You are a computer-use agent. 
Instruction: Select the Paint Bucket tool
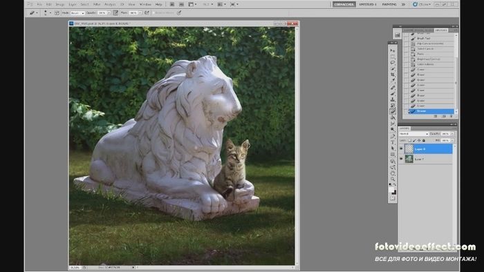(x=393, y=117)
